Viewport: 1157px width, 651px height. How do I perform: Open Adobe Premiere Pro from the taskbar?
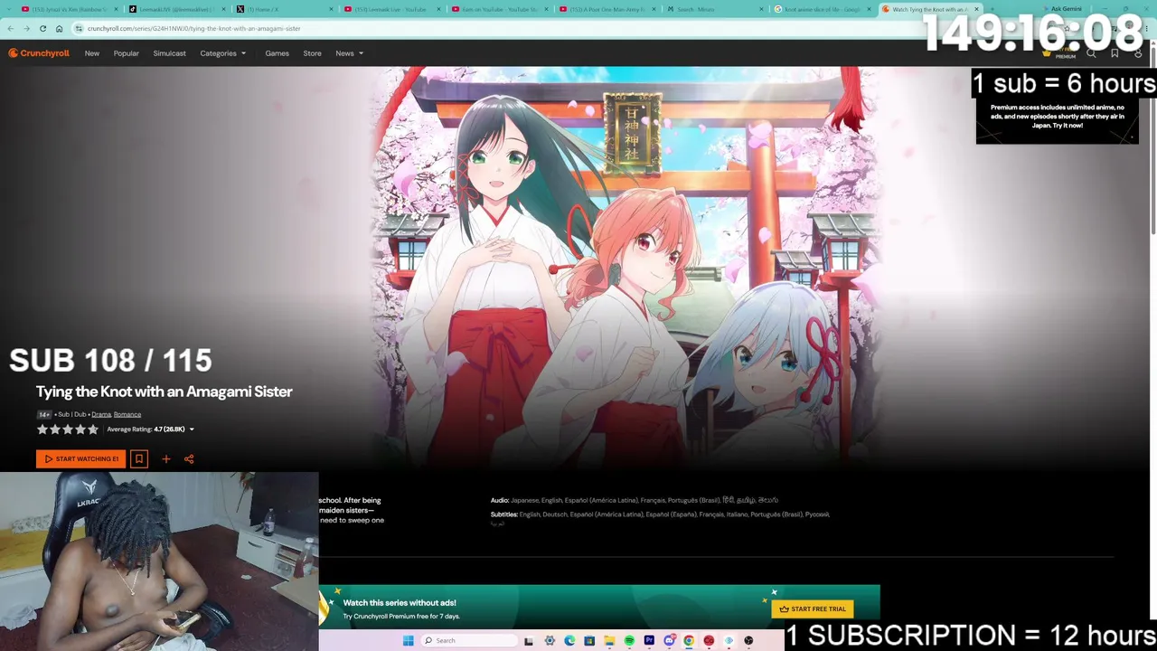649,641
